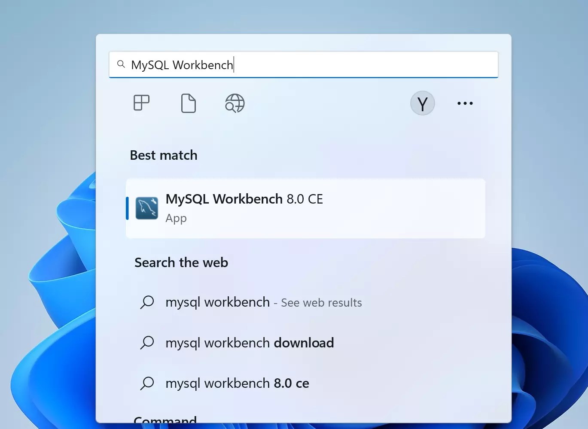Viewport: 588px width, 429px height.
Task: Open 'See web results' for mysql workbench
Action: pos(320,302)
